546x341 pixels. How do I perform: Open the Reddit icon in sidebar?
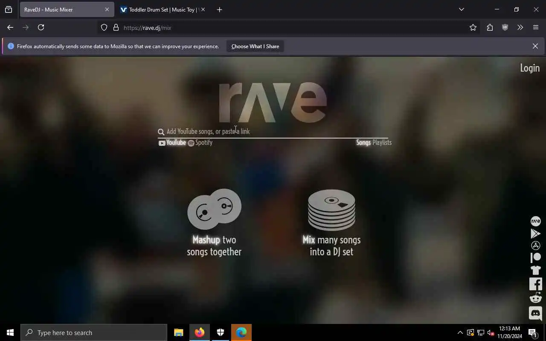535,298
